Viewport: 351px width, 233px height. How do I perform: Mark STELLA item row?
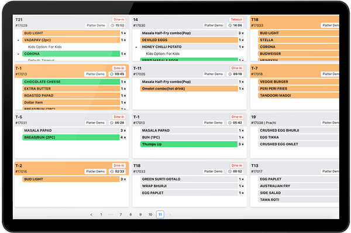point(298,40)
